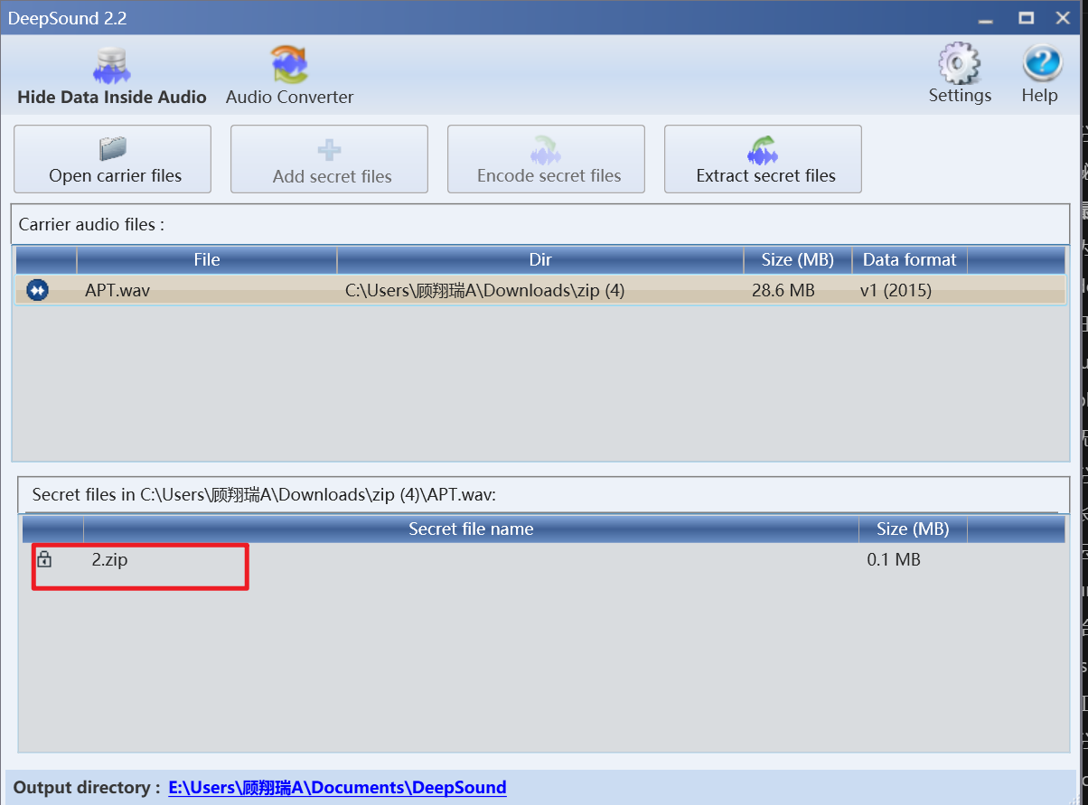Open the Audio Converter tool

[x=289, y=78]
